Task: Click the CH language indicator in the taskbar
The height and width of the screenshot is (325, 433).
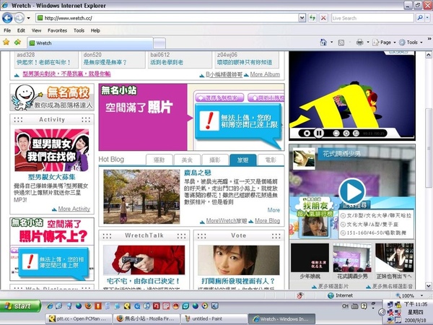Action: click(x=345, y=306)
